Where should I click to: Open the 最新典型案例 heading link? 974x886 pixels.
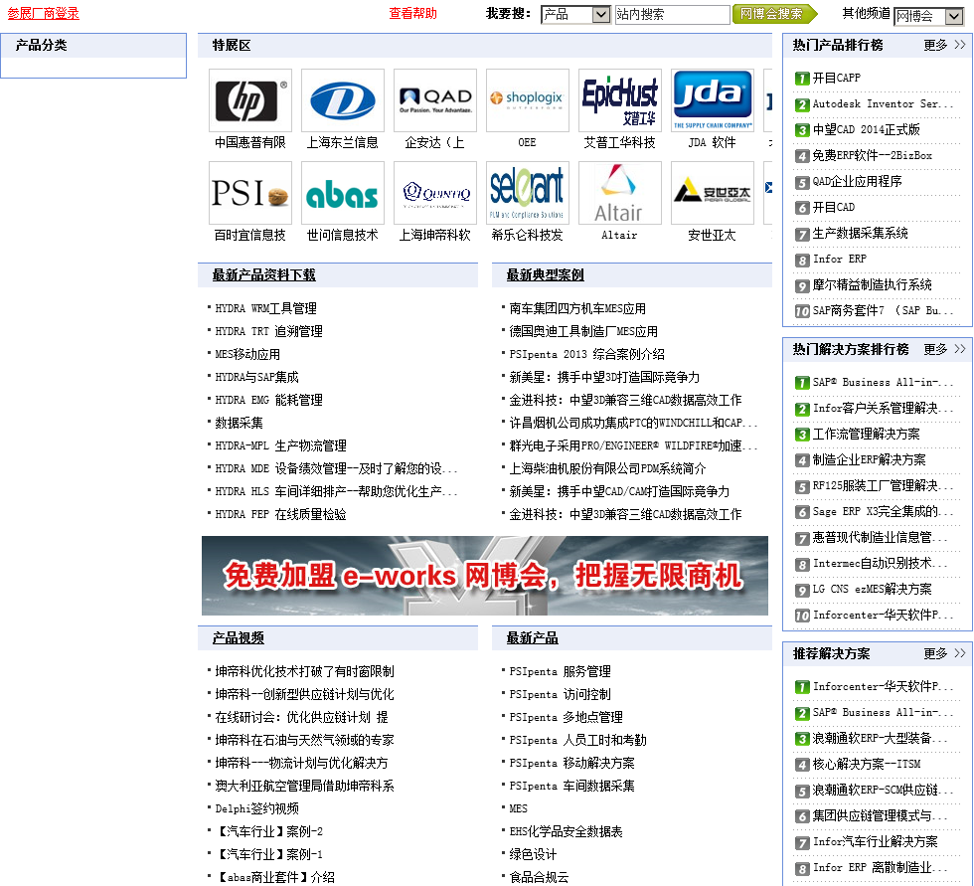click(x=546, y=274)
